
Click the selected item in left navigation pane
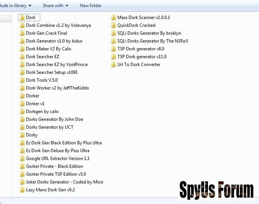point(5,19)
